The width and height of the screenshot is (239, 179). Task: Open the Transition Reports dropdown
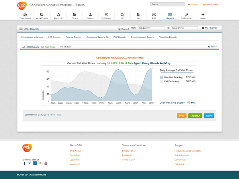point(169,37)
